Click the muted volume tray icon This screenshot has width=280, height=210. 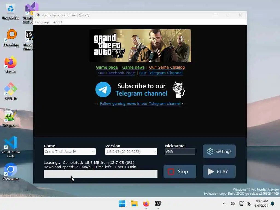(x=249, y=203)
